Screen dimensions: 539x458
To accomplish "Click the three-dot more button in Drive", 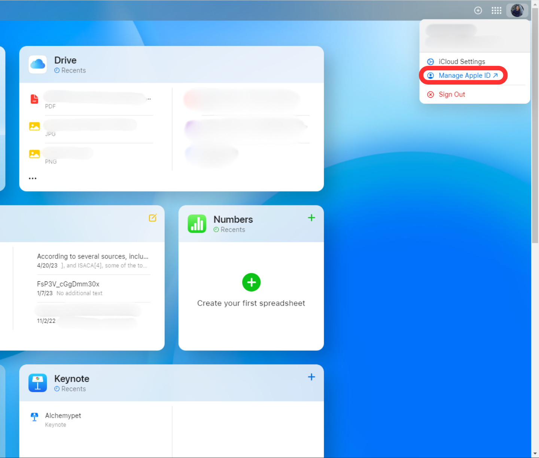I will 33,178.
